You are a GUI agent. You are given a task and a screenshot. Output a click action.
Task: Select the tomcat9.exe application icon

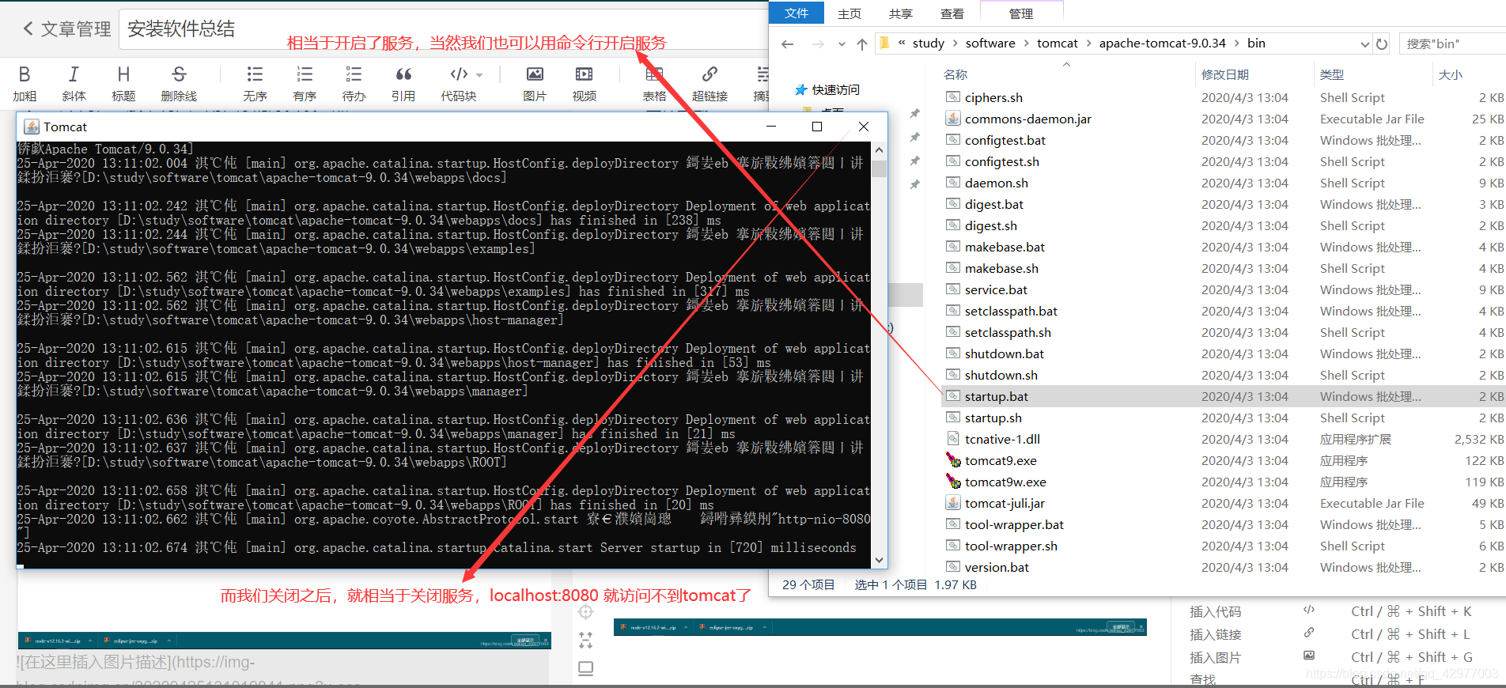tap(953, 459)
